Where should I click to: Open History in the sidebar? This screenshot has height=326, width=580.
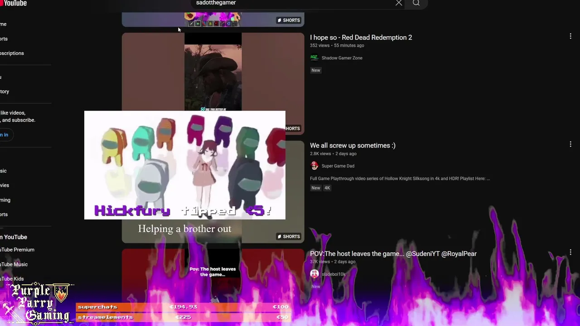pyautogui.click(x=5, y=91)
